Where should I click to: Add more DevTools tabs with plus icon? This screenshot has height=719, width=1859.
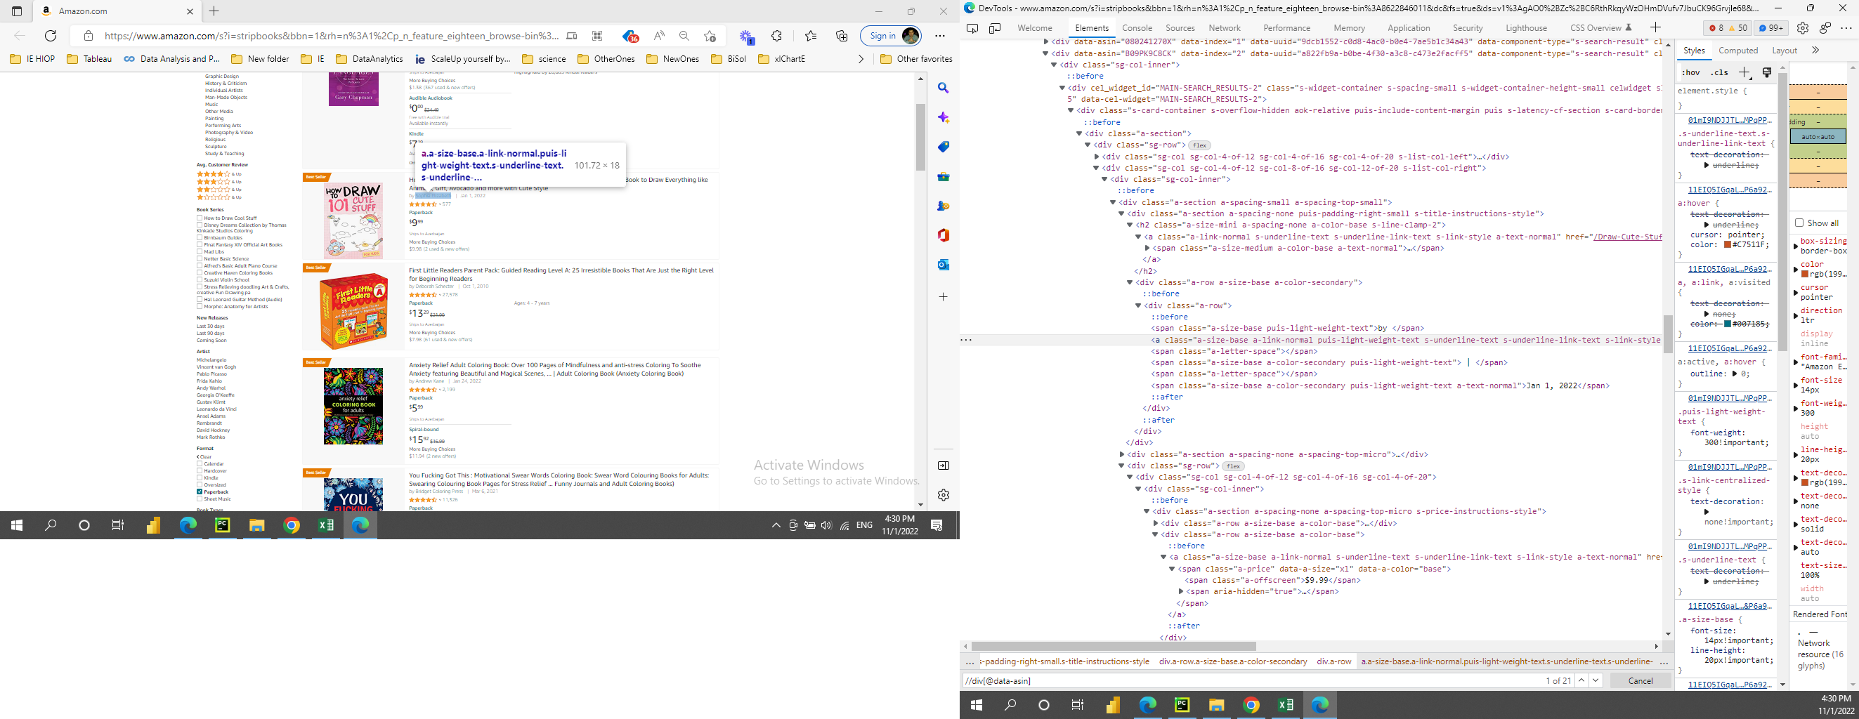pos(1655,27)
